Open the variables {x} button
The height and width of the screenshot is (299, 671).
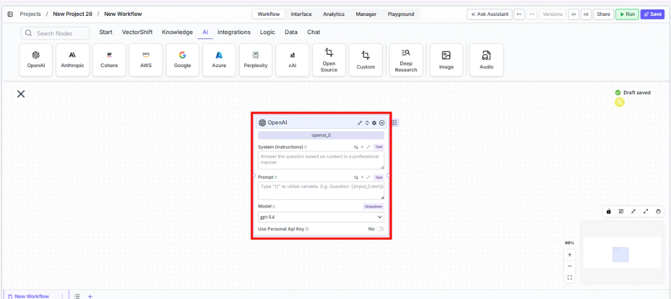[x=586, y=14]
